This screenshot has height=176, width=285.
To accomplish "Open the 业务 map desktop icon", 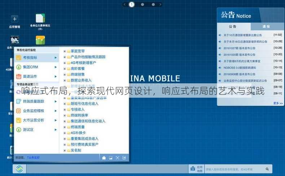I will click(x=15, y=40).
